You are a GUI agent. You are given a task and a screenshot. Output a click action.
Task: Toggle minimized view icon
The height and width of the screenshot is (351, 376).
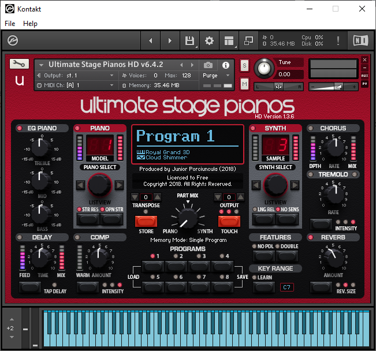tap(248, 40)
